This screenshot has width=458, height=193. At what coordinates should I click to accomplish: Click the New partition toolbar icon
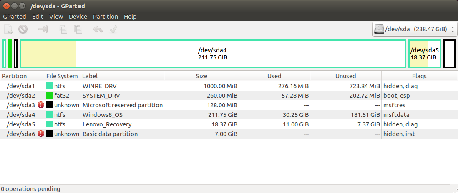click(9, 30)
